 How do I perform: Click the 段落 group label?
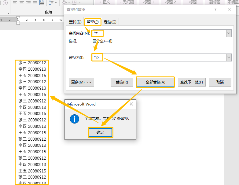point(49,12)
